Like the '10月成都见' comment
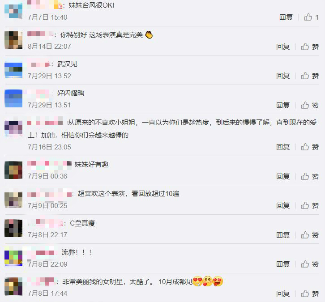This screenshot has height=302, width=325. (x=310, y=293)
